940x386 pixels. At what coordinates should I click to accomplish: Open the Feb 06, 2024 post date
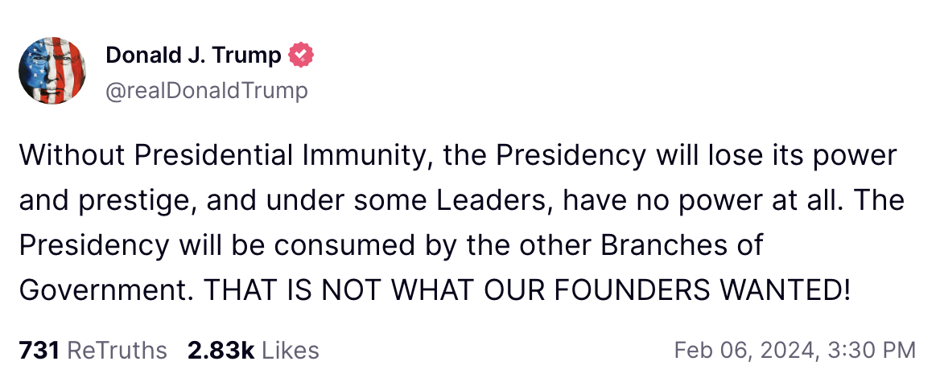point(734,351)
